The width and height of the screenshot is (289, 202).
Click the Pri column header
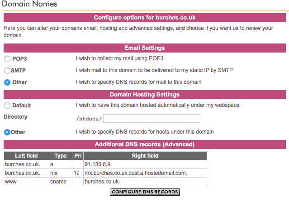[77, 156]
